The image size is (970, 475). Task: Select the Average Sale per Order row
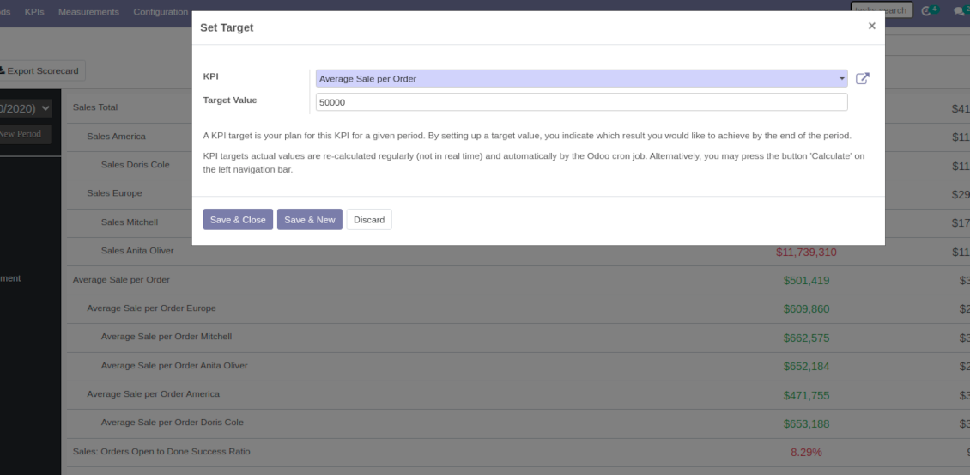click(121, 280)
